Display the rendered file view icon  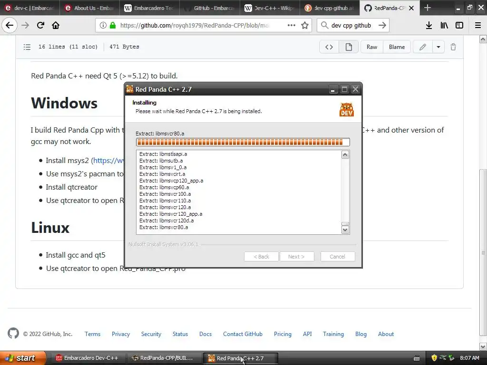click(349, 47)
